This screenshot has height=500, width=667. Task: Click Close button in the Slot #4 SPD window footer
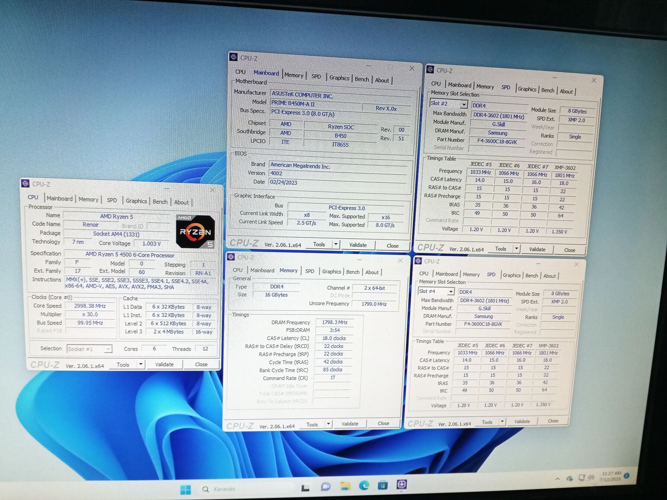[x=553, y=421]
